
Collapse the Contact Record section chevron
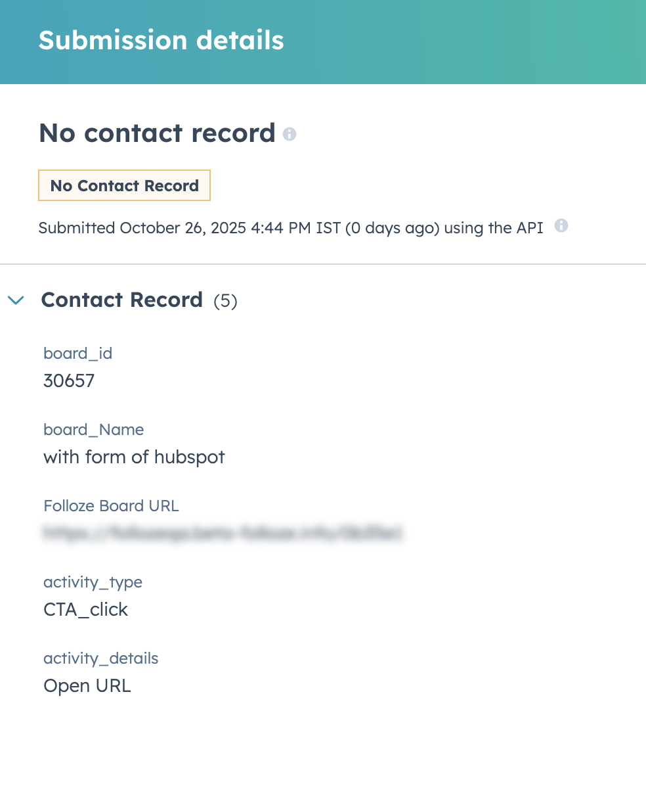point(16,300)
